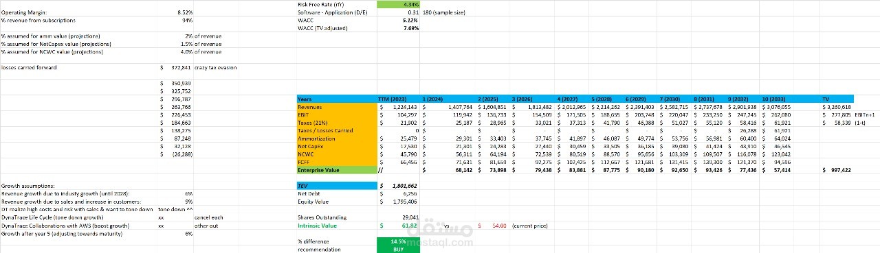The width and height of the screenshot is (880, 253).
Task: Select the 'losses carried forward' label
Action: pos(29,68)
